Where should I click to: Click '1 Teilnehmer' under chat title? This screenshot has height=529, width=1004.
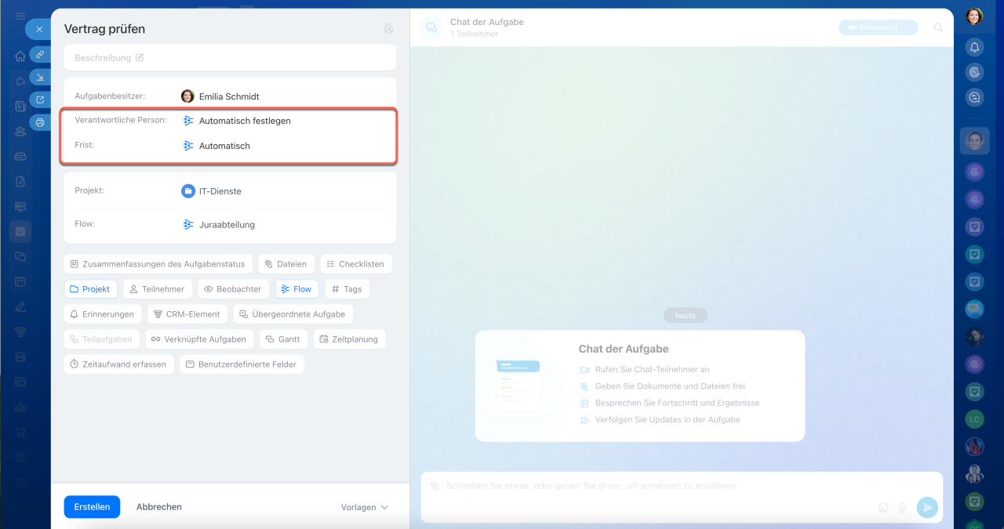[474, 34]
